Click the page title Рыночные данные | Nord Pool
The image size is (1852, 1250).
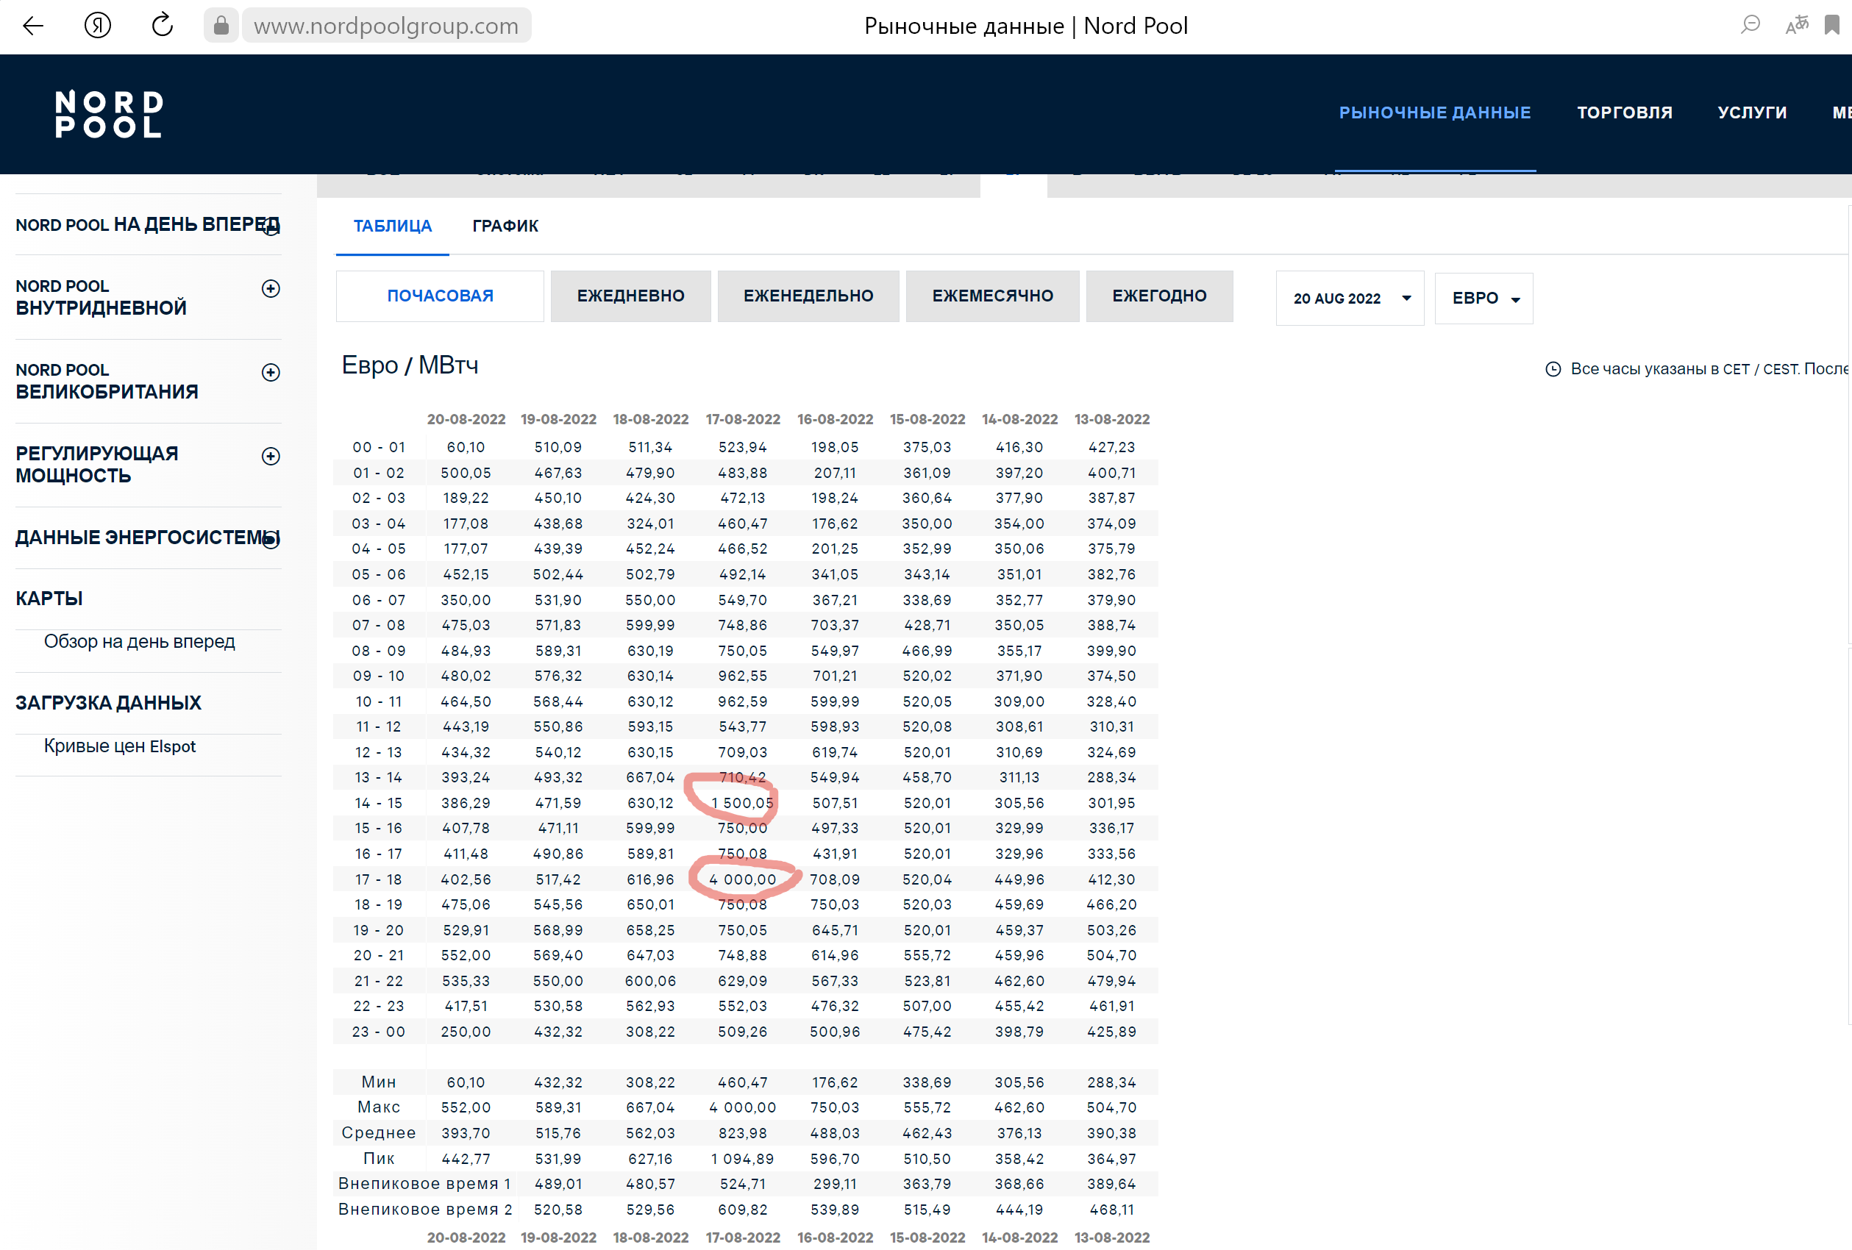pyautogui.click(x=1025, y=26)
